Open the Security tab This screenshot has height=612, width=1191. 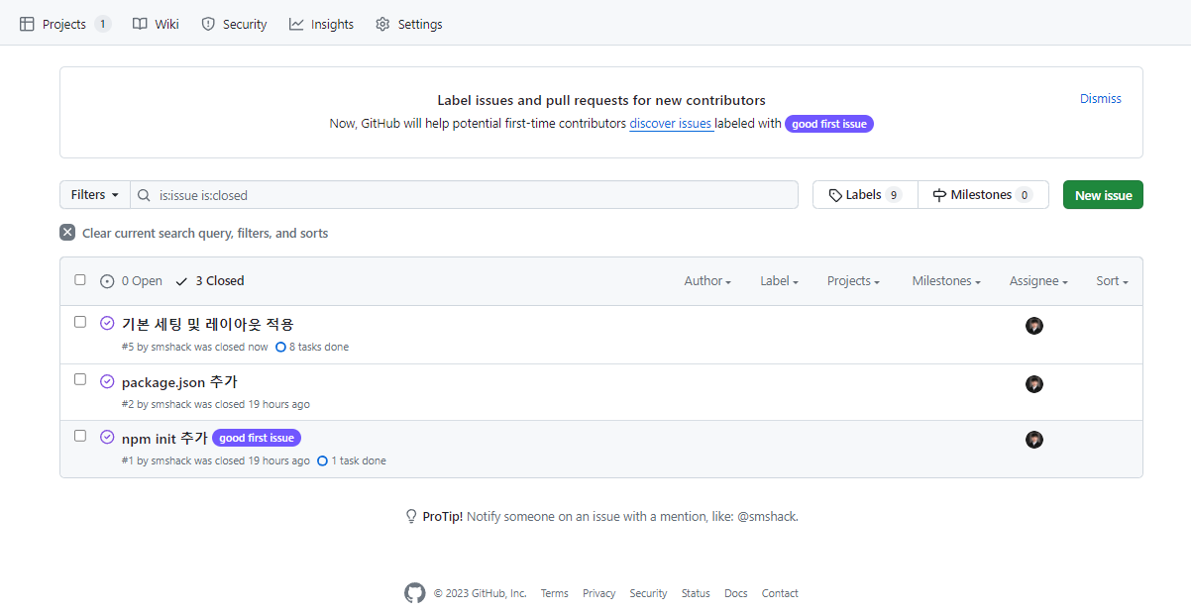coord(234,24)
